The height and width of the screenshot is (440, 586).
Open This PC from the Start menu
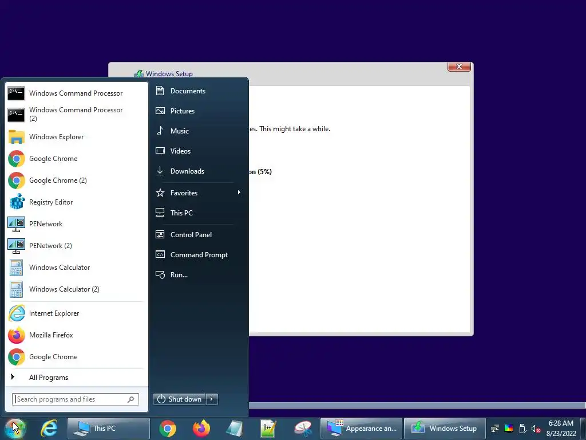(x=198, y=213)
